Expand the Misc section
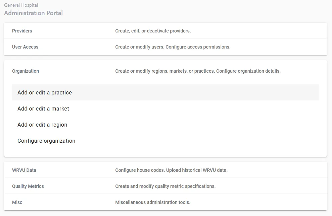 point(17,202)
